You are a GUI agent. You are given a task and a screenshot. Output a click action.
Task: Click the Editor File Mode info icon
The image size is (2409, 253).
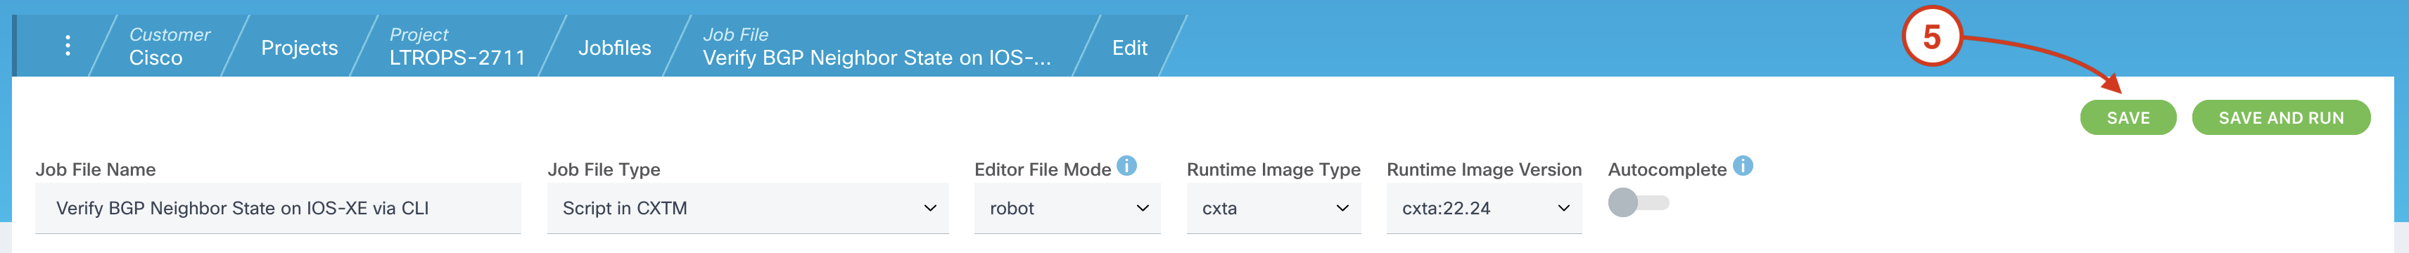(1127, 166)
